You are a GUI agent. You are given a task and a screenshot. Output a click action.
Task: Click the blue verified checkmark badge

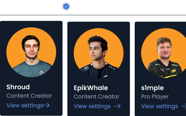66,6
